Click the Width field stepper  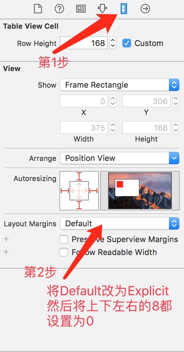(113, 128)
